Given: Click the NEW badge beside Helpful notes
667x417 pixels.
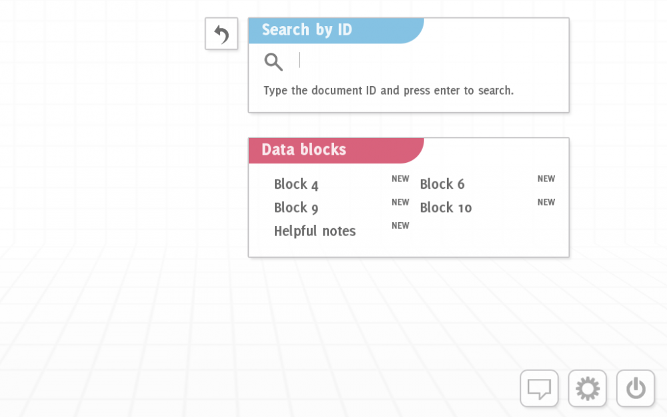Looking at the screenshot, I should [400, 226].
